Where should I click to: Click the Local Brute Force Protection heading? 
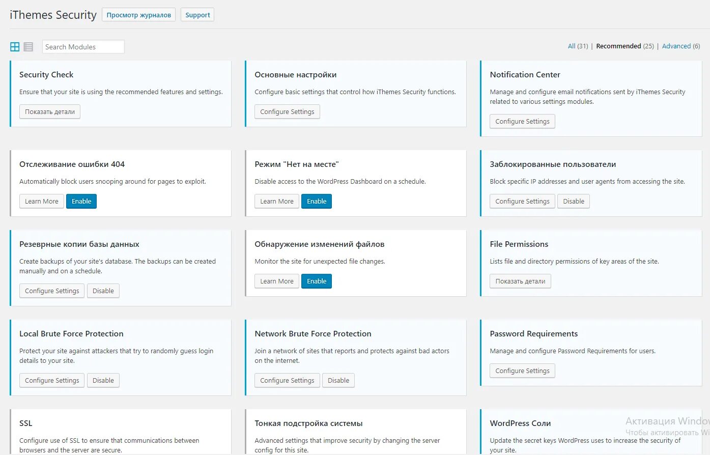[71, 334]
